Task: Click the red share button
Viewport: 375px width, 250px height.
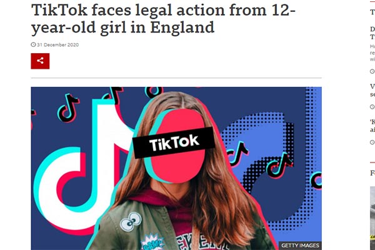Action: [x=40, y=61]
